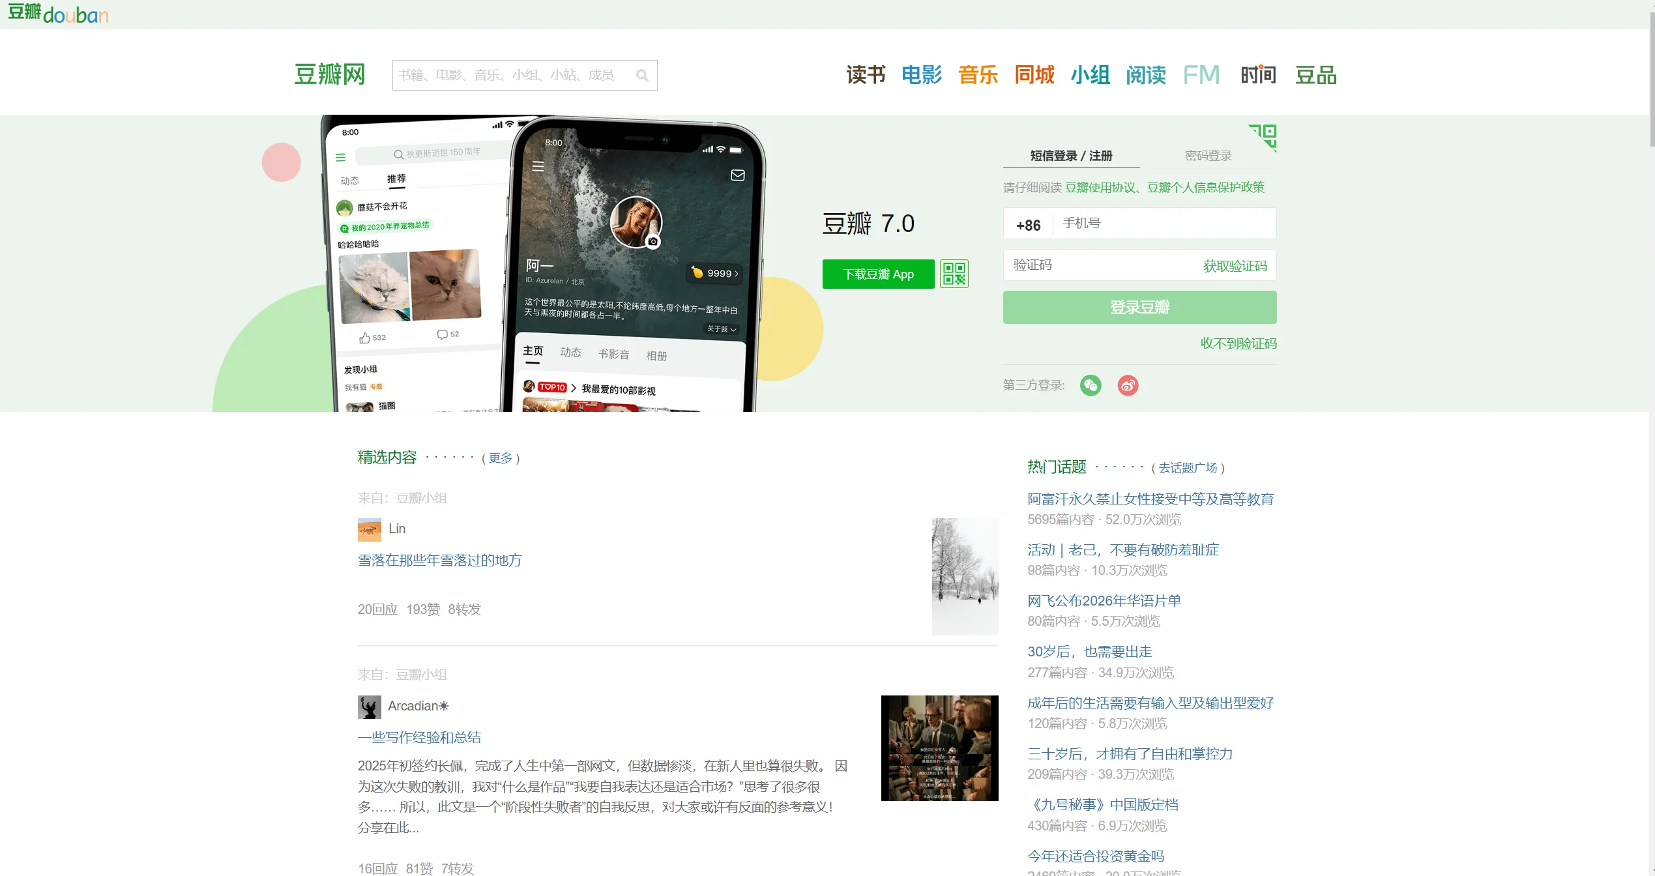Viewport: 1655px width, 876px height.
Task: Open the 电影 navigation item
Action: 921,75
